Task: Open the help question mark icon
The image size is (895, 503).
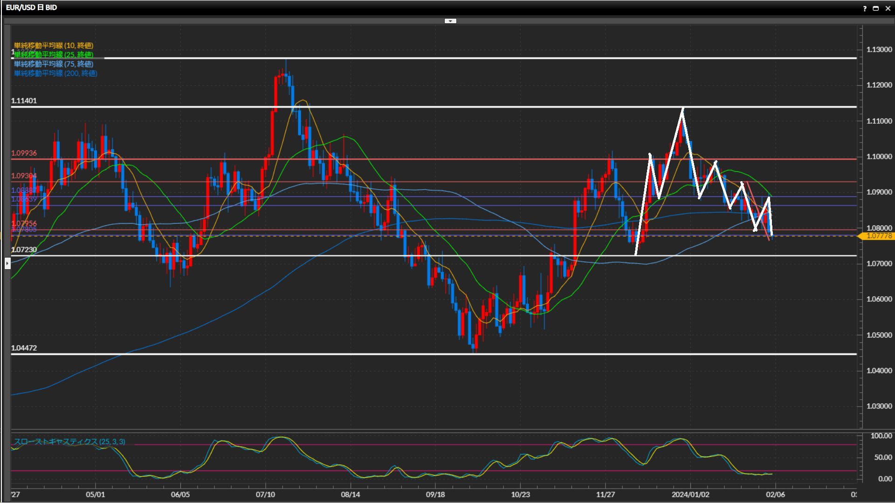Action: coord(865,8)
